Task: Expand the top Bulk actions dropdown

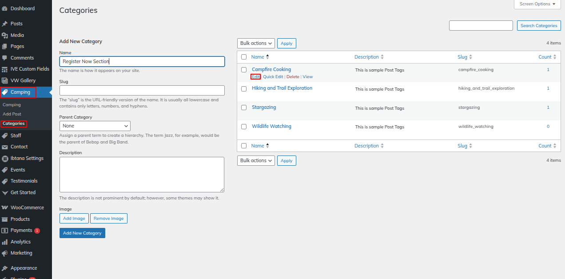Action: 256,43
